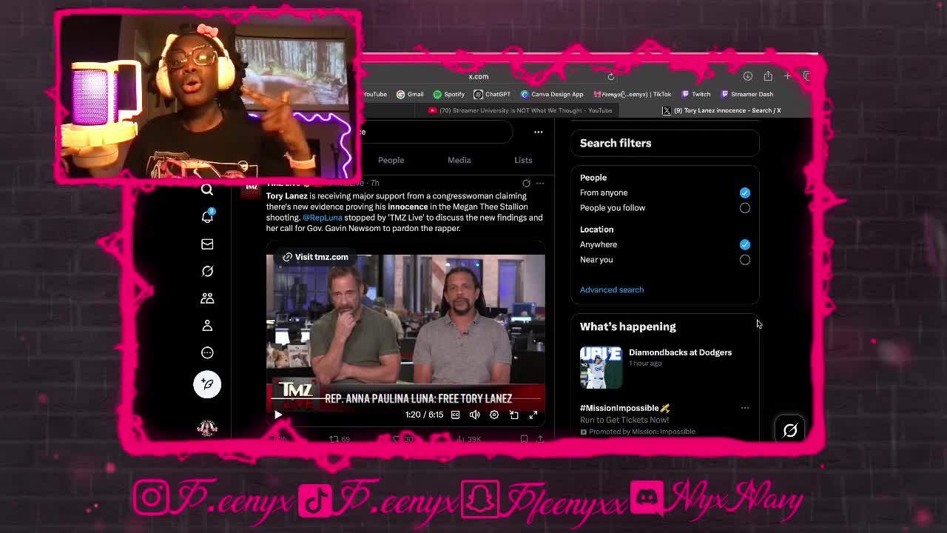The image size is (947, 533).
Task: Open the ChatGPT bookmark
Action: [x=492, y=94]
